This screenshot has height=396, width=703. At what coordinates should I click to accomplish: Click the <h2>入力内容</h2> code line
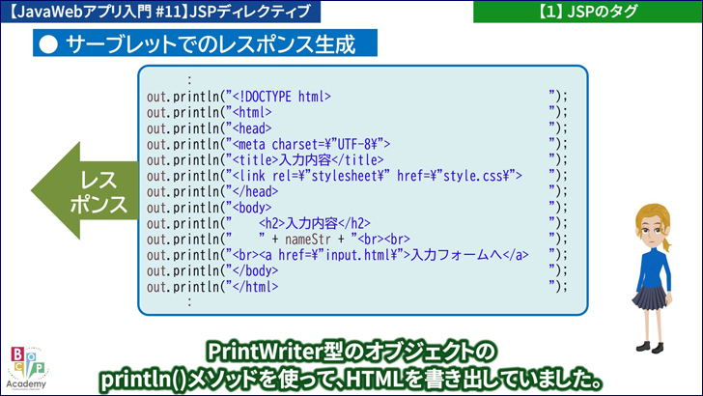pyautogui.click(x=309, y=223)
